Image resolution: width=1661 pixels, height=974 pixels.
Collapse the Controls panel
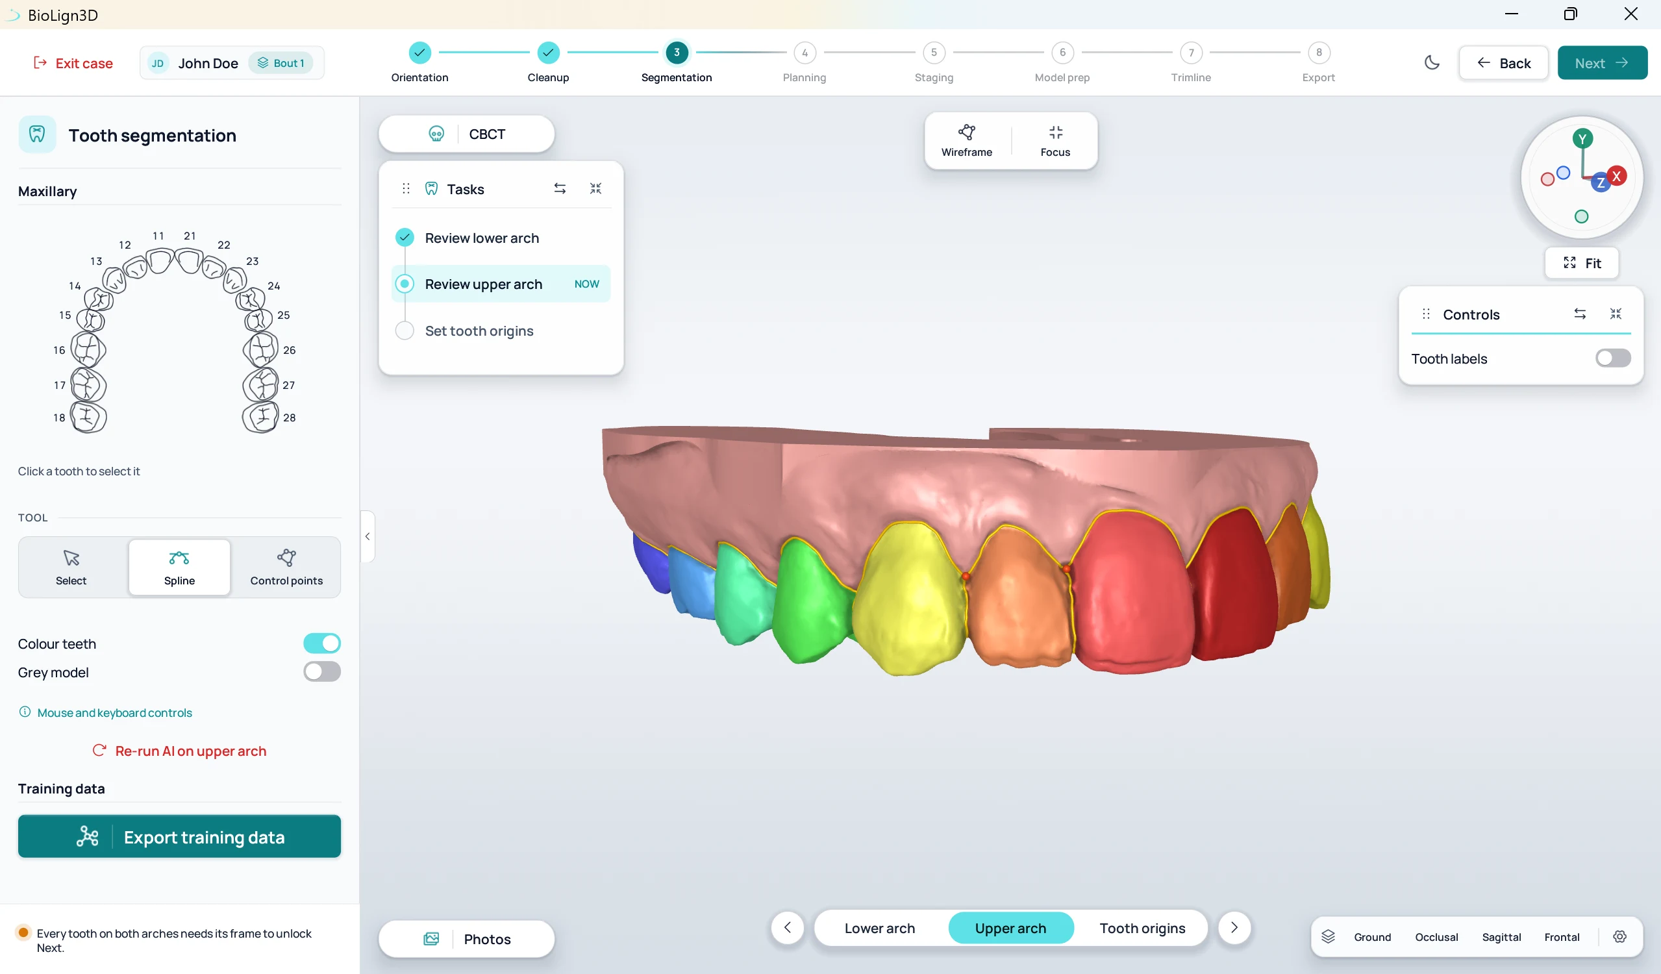(1616, 314)
